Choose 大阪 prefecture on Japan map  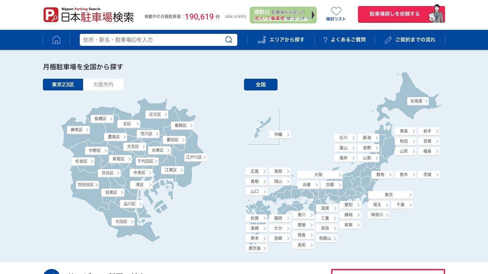tap(320, 175)
